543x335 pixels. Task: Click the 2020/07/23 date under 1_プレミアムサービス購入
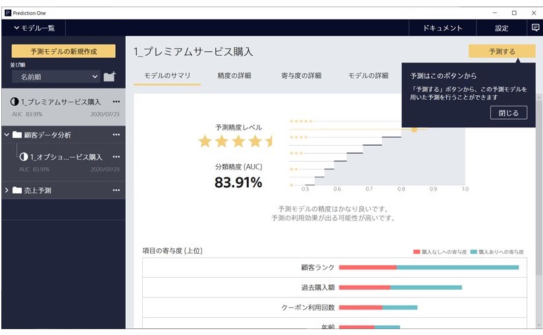click(x=105, y=114)
